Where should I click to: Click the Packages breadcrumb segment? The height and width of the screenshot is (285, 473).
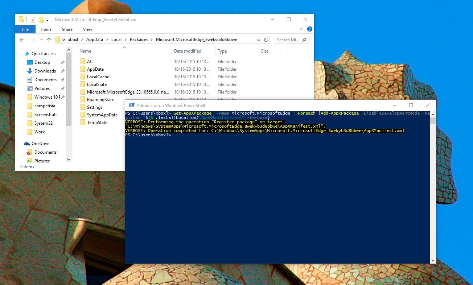tap(139, 40)
